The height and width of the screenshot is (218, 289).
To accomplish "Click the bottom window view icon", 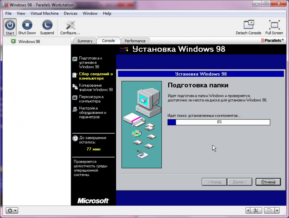I will (269, 210).
